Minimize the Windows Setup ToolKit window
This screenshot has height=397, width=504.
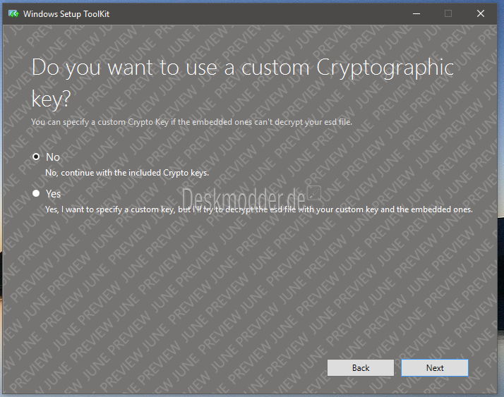pos(416,14)
